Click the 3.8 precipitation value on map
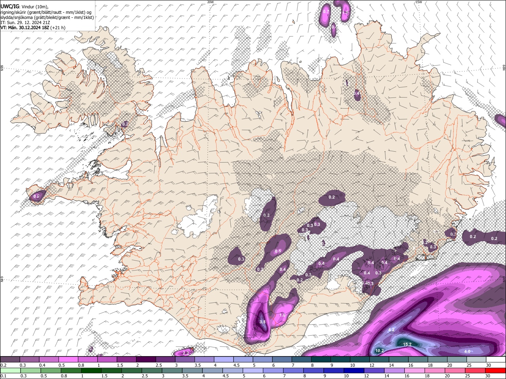The width and height of the screenshot is (506, 379). [262, 322]
